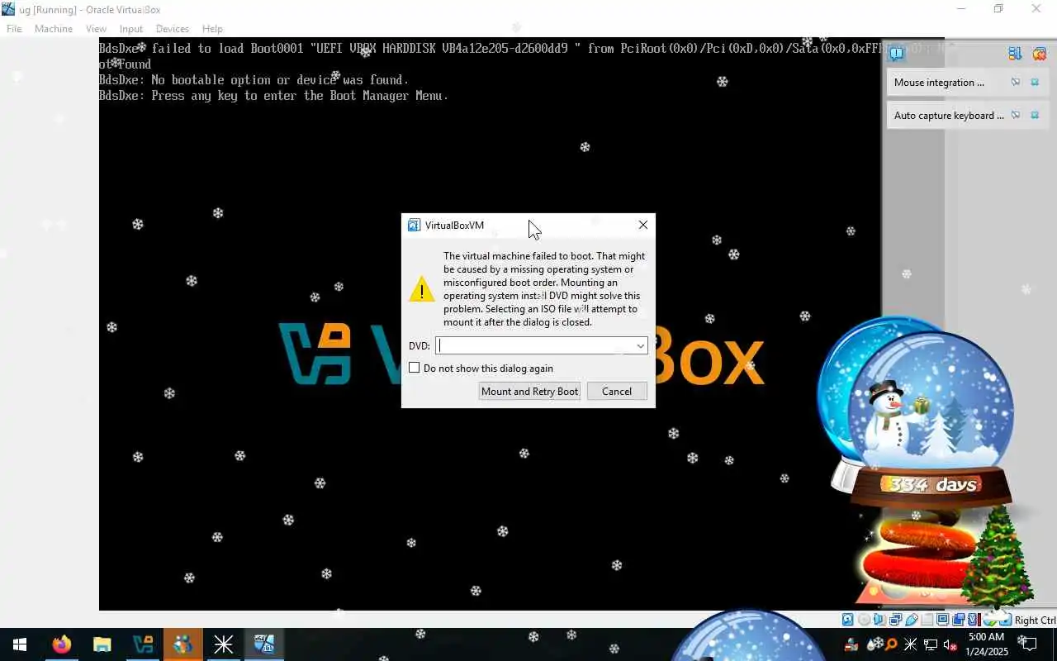Open File Explorer from the taskbar

102,644
